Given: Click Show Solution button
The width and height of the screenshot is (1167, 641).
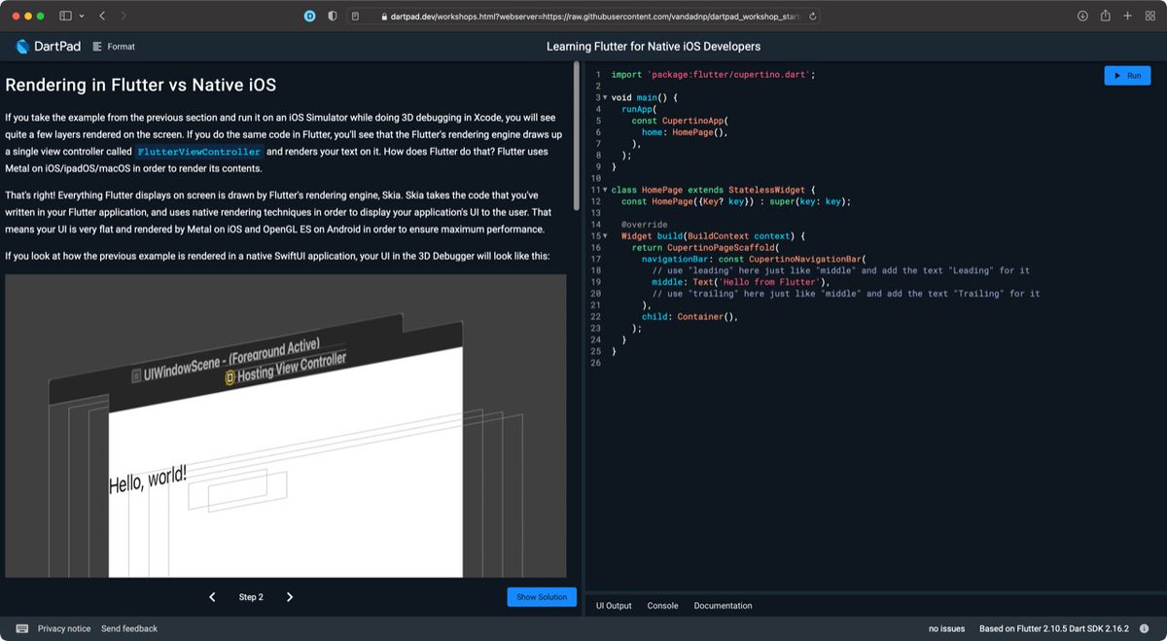Looking at the screenshot, I should coord(542,597).
